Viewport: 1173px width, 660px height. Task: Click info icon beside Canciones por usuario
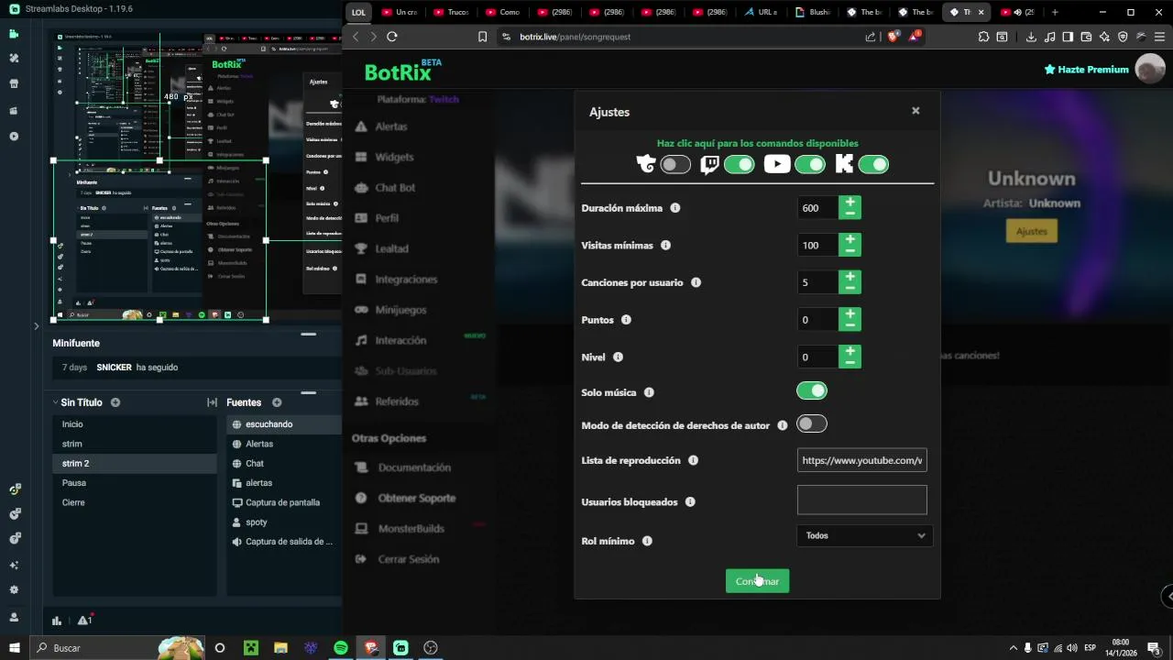[x=696, y=282]
